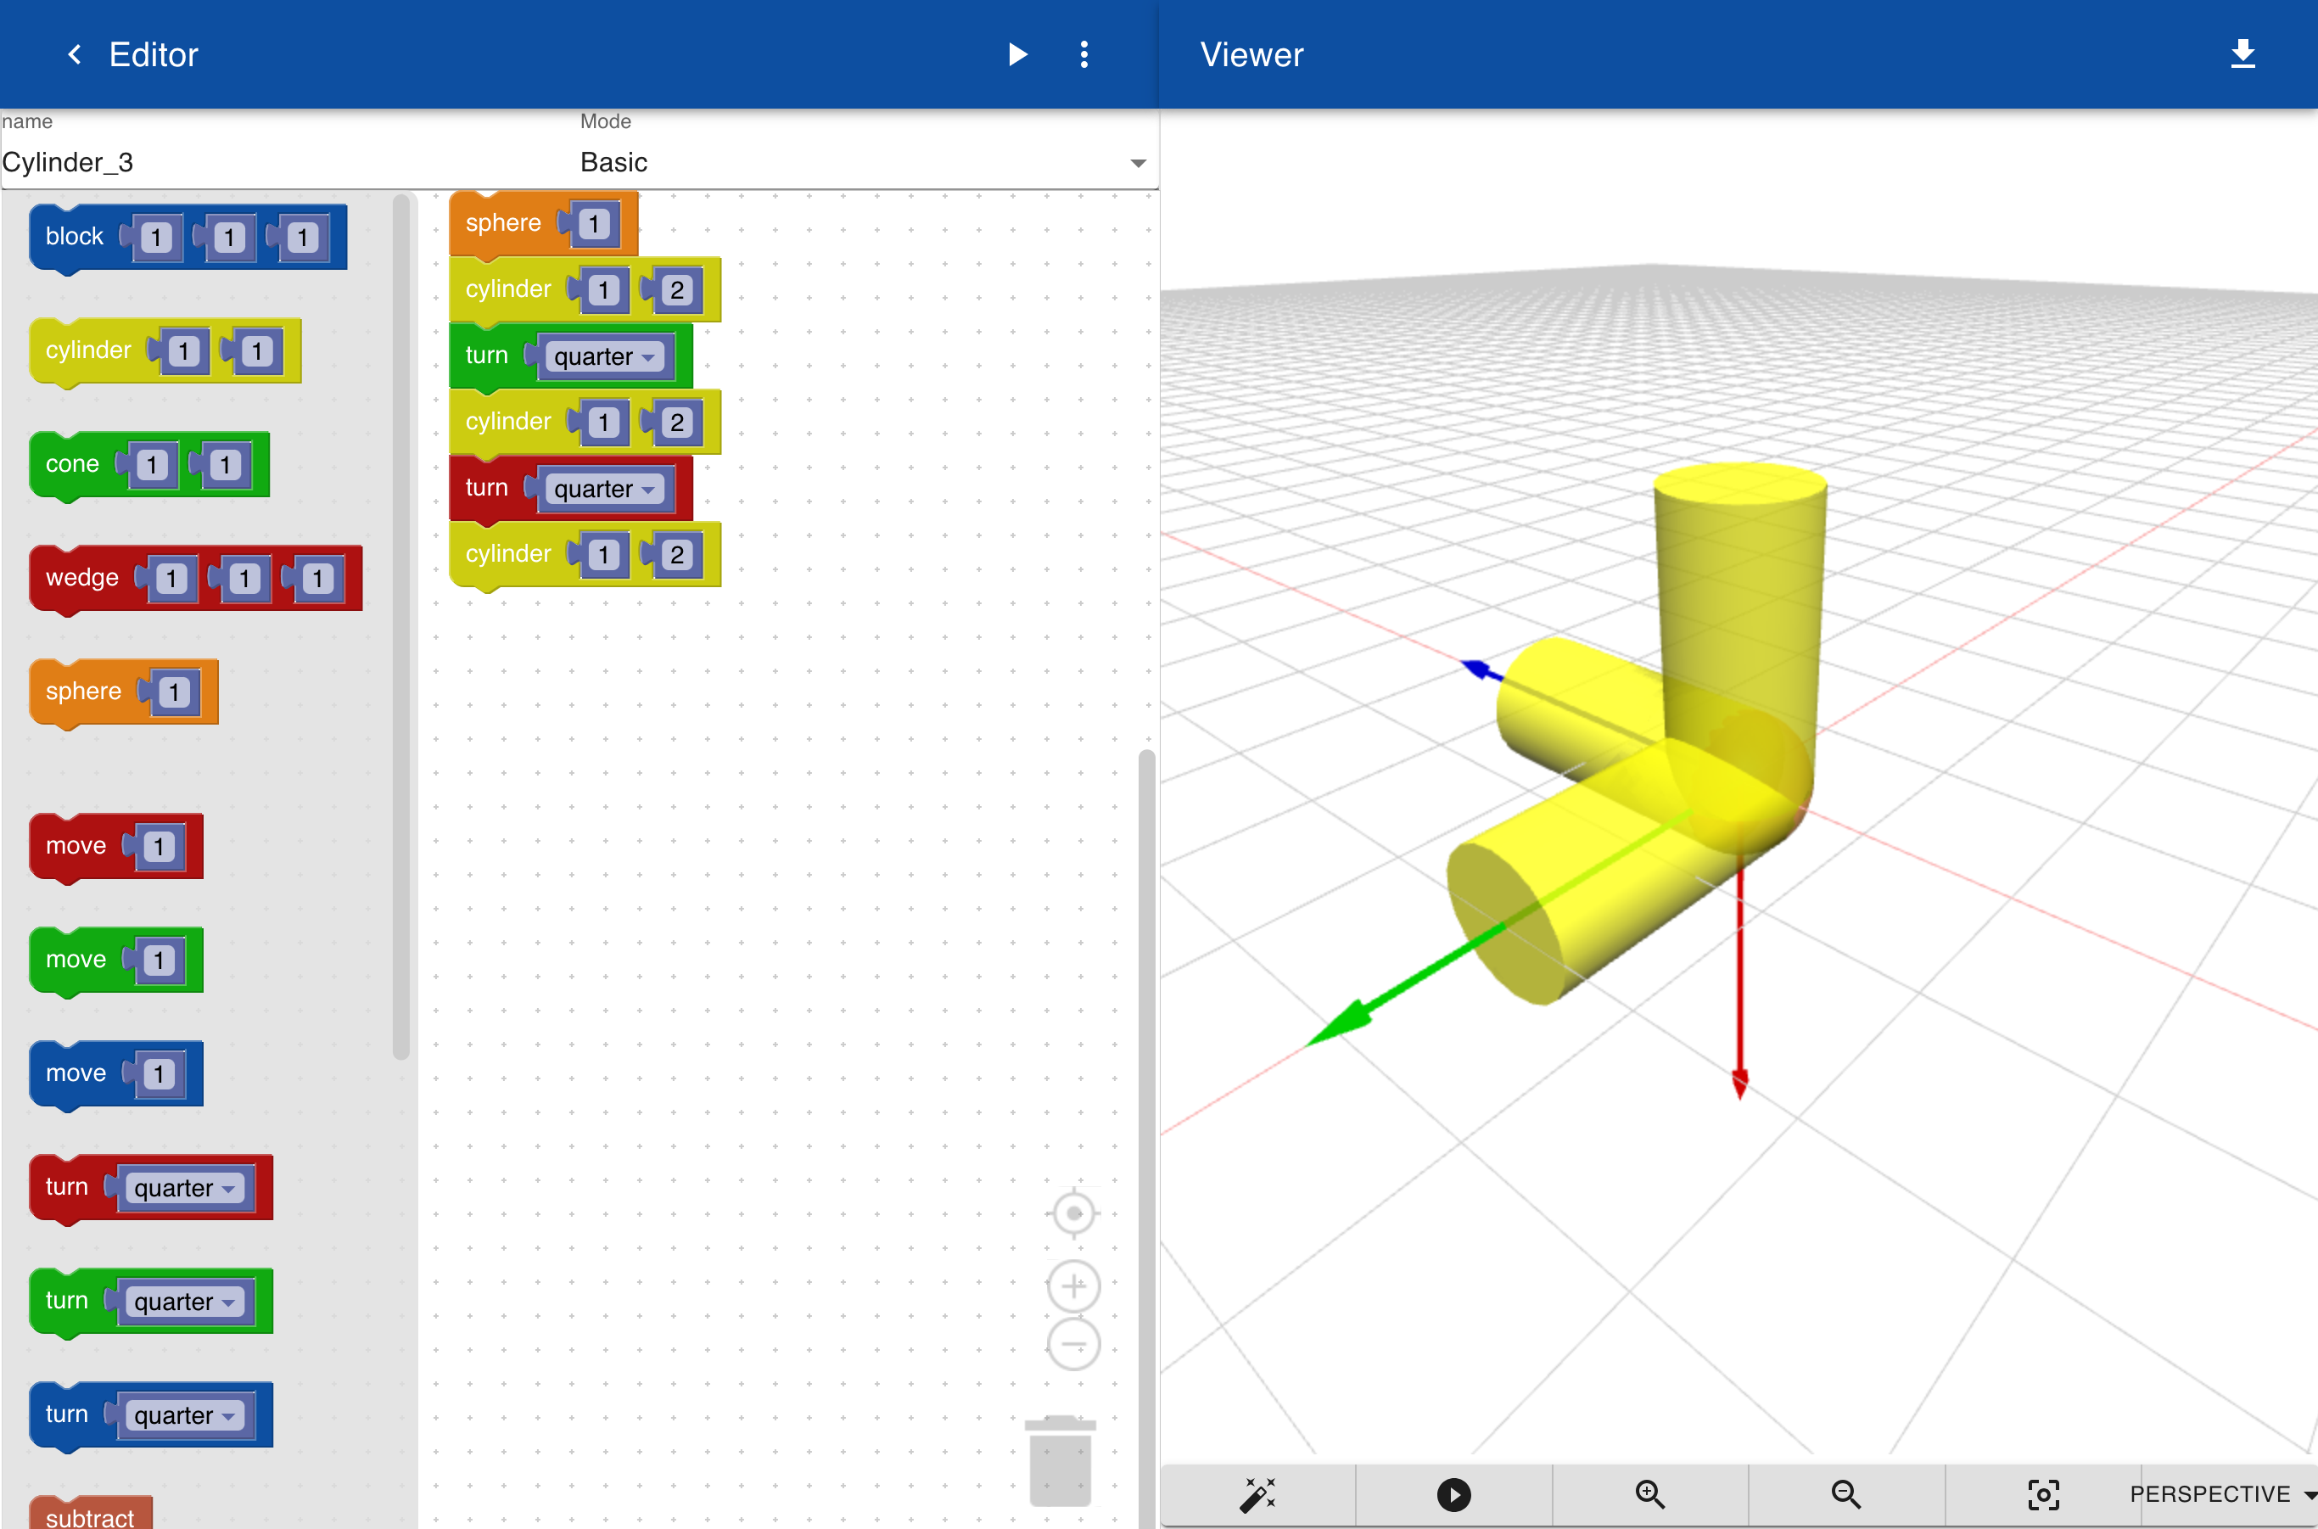Open quarter dropdown on red toolbox turn block
The height and width of the screenshot is (1529, 2318).
pyautogui.click(x=185, y=1189)
